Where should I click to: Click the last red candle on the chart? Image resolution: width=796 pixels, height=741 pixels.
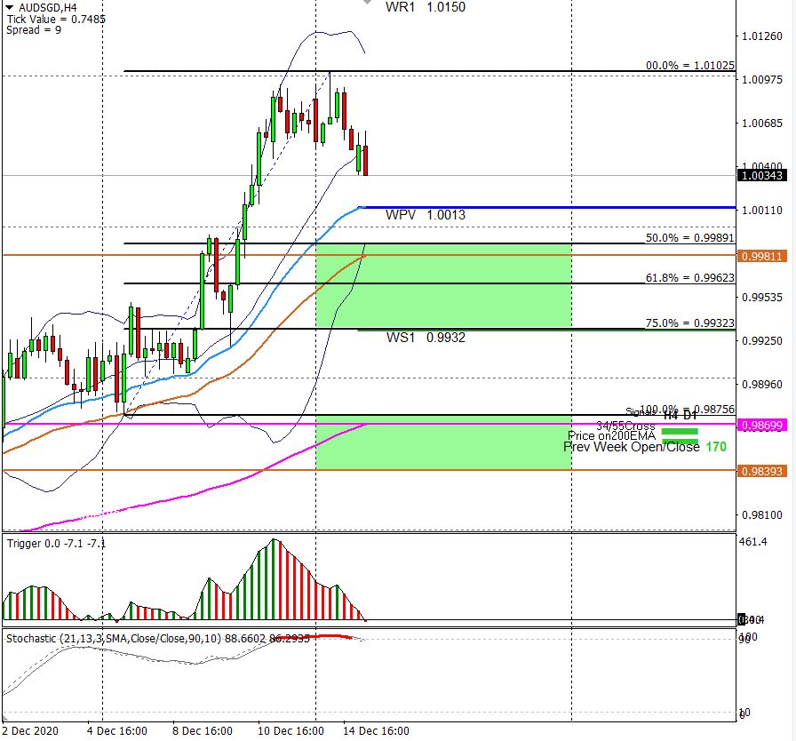pos(365,161)
